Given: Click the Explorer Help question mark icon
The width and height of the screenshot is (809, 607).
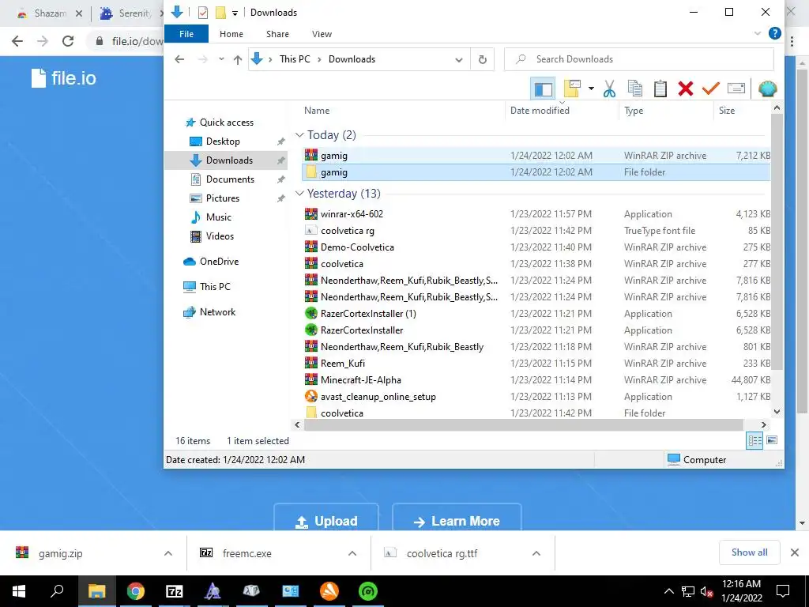Looking at the screenshot, I should (774, 33).
